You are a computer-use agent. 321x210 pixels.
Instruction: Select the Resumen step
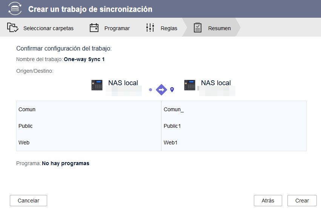click(x=219, y=28)
